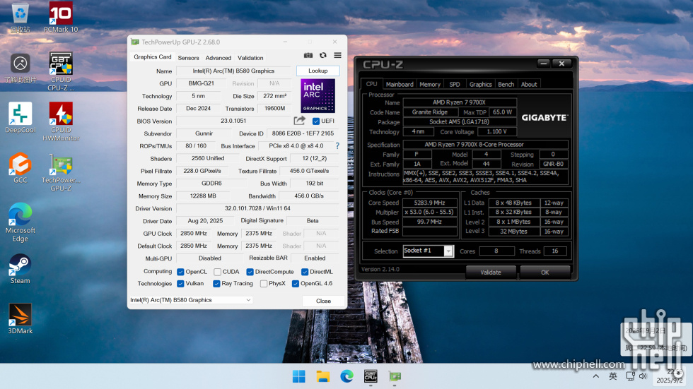Click the GPU-Z screenshot camera icon
This screenshot has height=389, width=693.
point(308,55)
